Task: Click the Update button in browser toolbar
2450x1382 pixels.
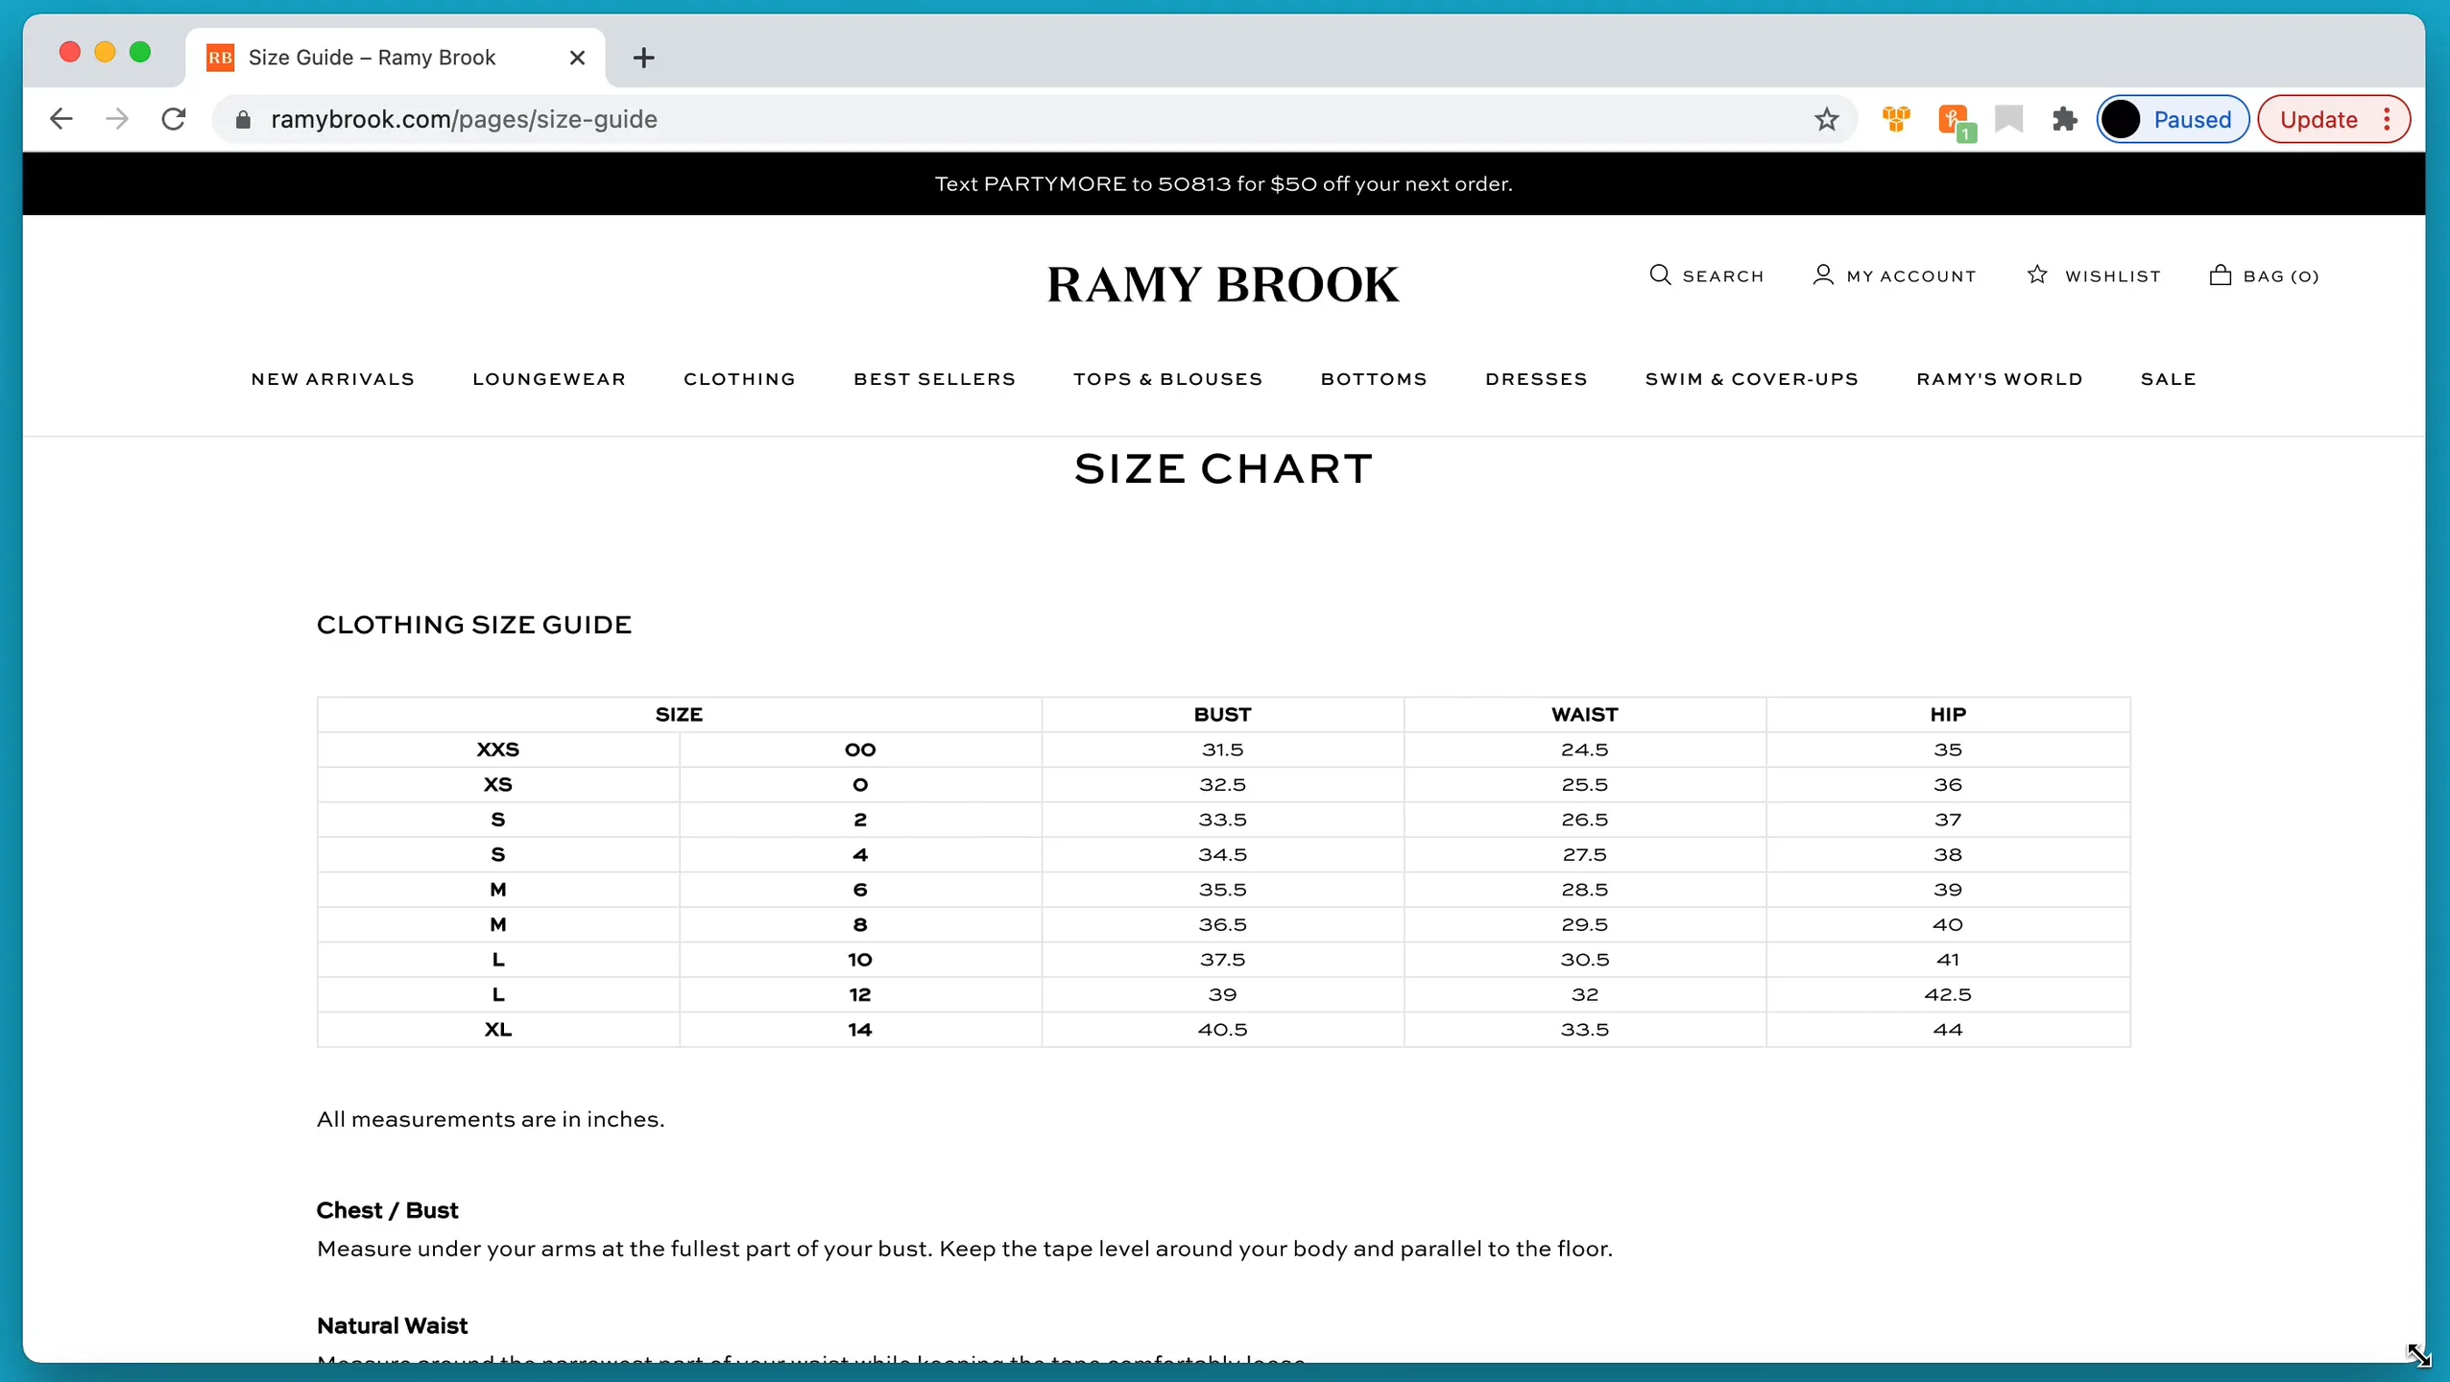Action: 2318,119
